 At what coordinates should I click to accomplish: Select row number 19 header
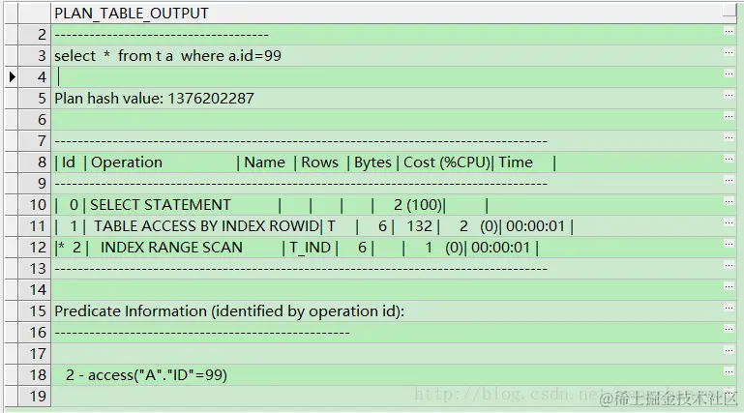tap(34, 396)
